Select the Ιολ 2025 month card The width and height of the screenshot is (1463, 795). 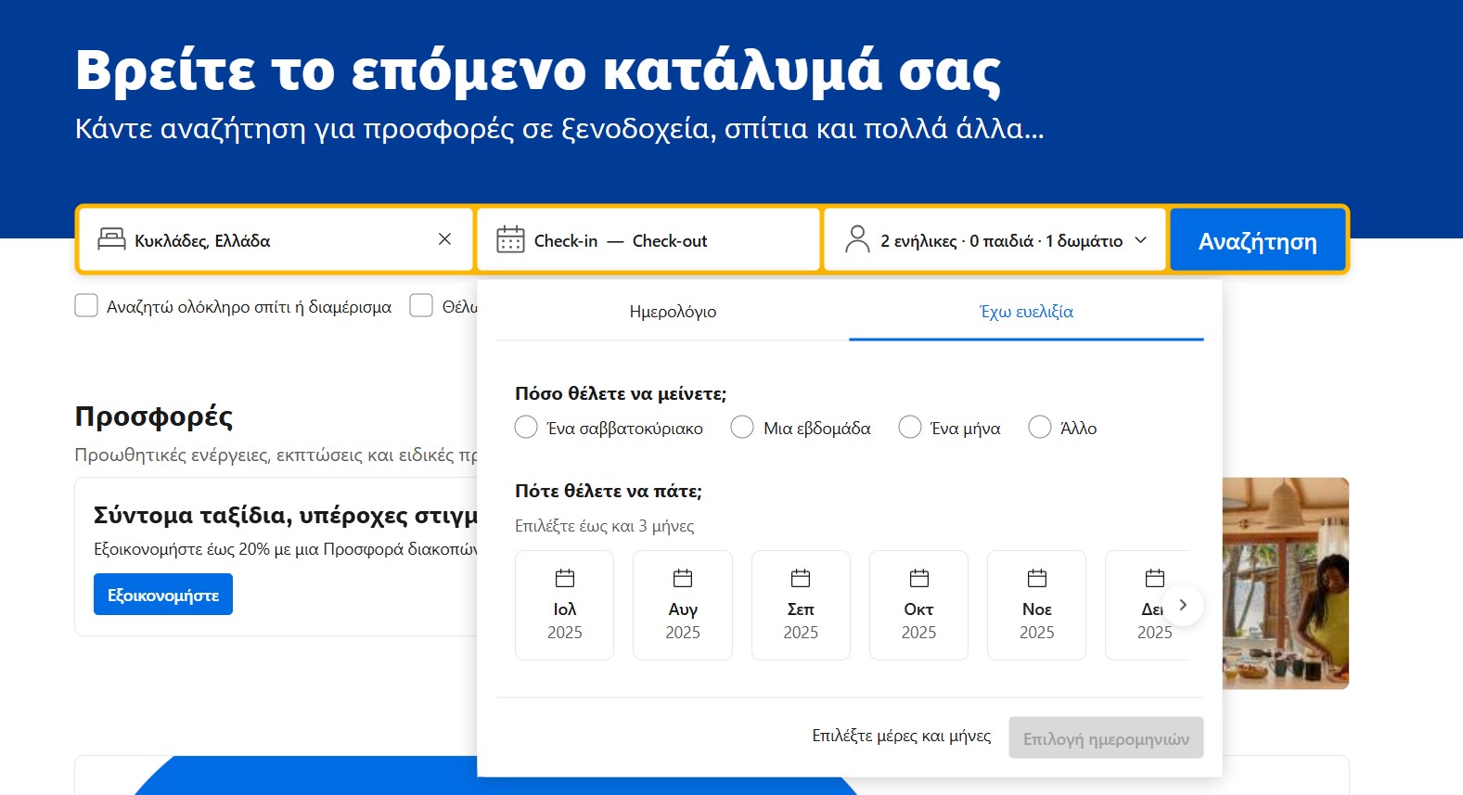point(564,605)
